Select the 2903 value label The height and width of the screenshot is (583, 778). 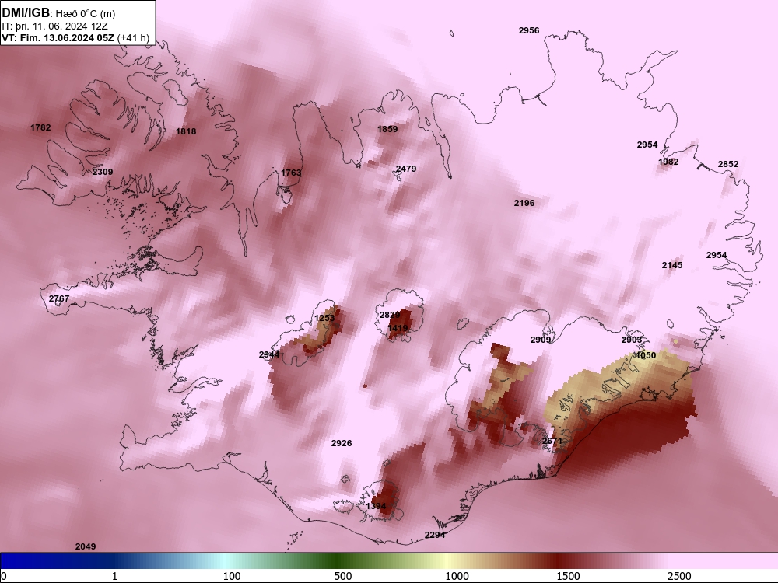click(x=632, y=340)
